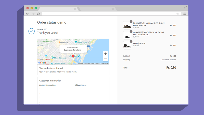Click the 'Order #1005' text
The height and width of the screenshot is (115, 204).
coord(42,29)
